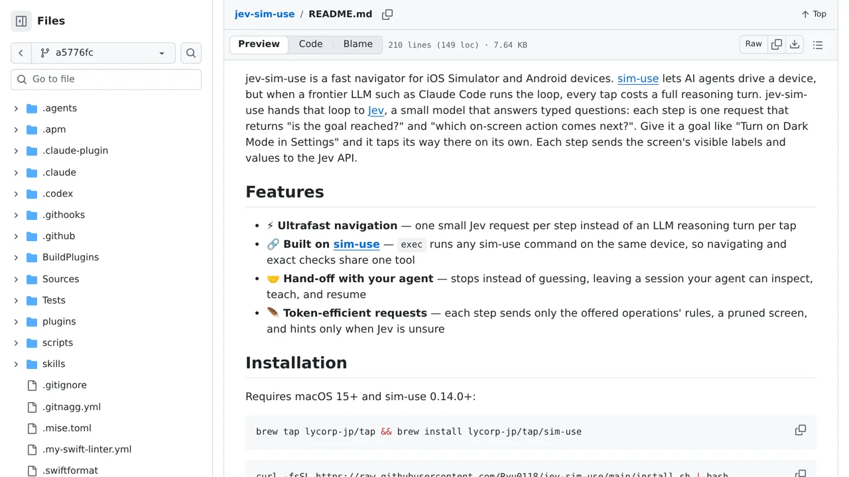Copy the curl install command

[801, 474]
